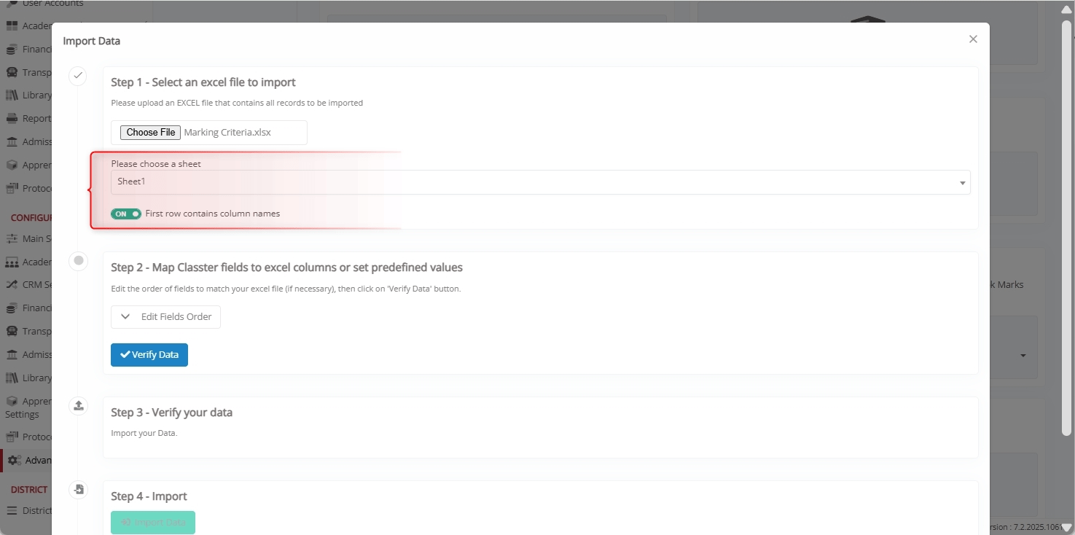
Task: Click the Main Settings sliders icon
Action: point(12,238)
